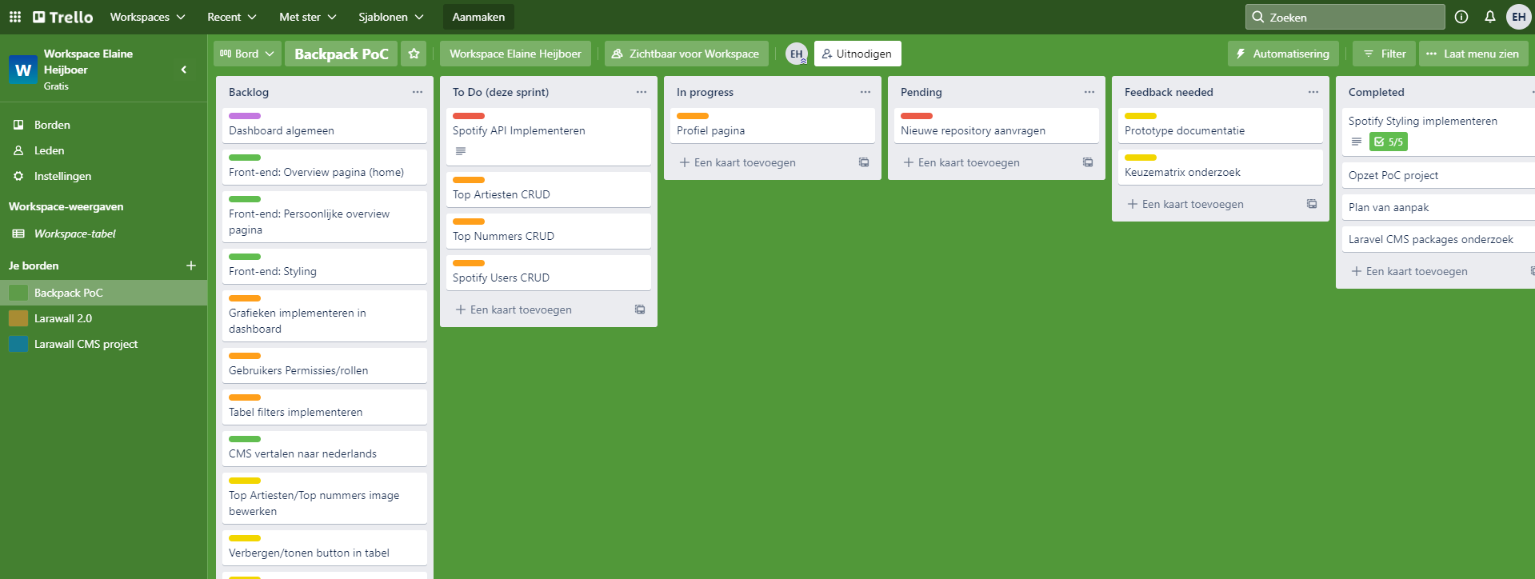Screen dimensions: 1535x579
Task: Click the Uitnodigen button
Action: [x=857, y=54]
